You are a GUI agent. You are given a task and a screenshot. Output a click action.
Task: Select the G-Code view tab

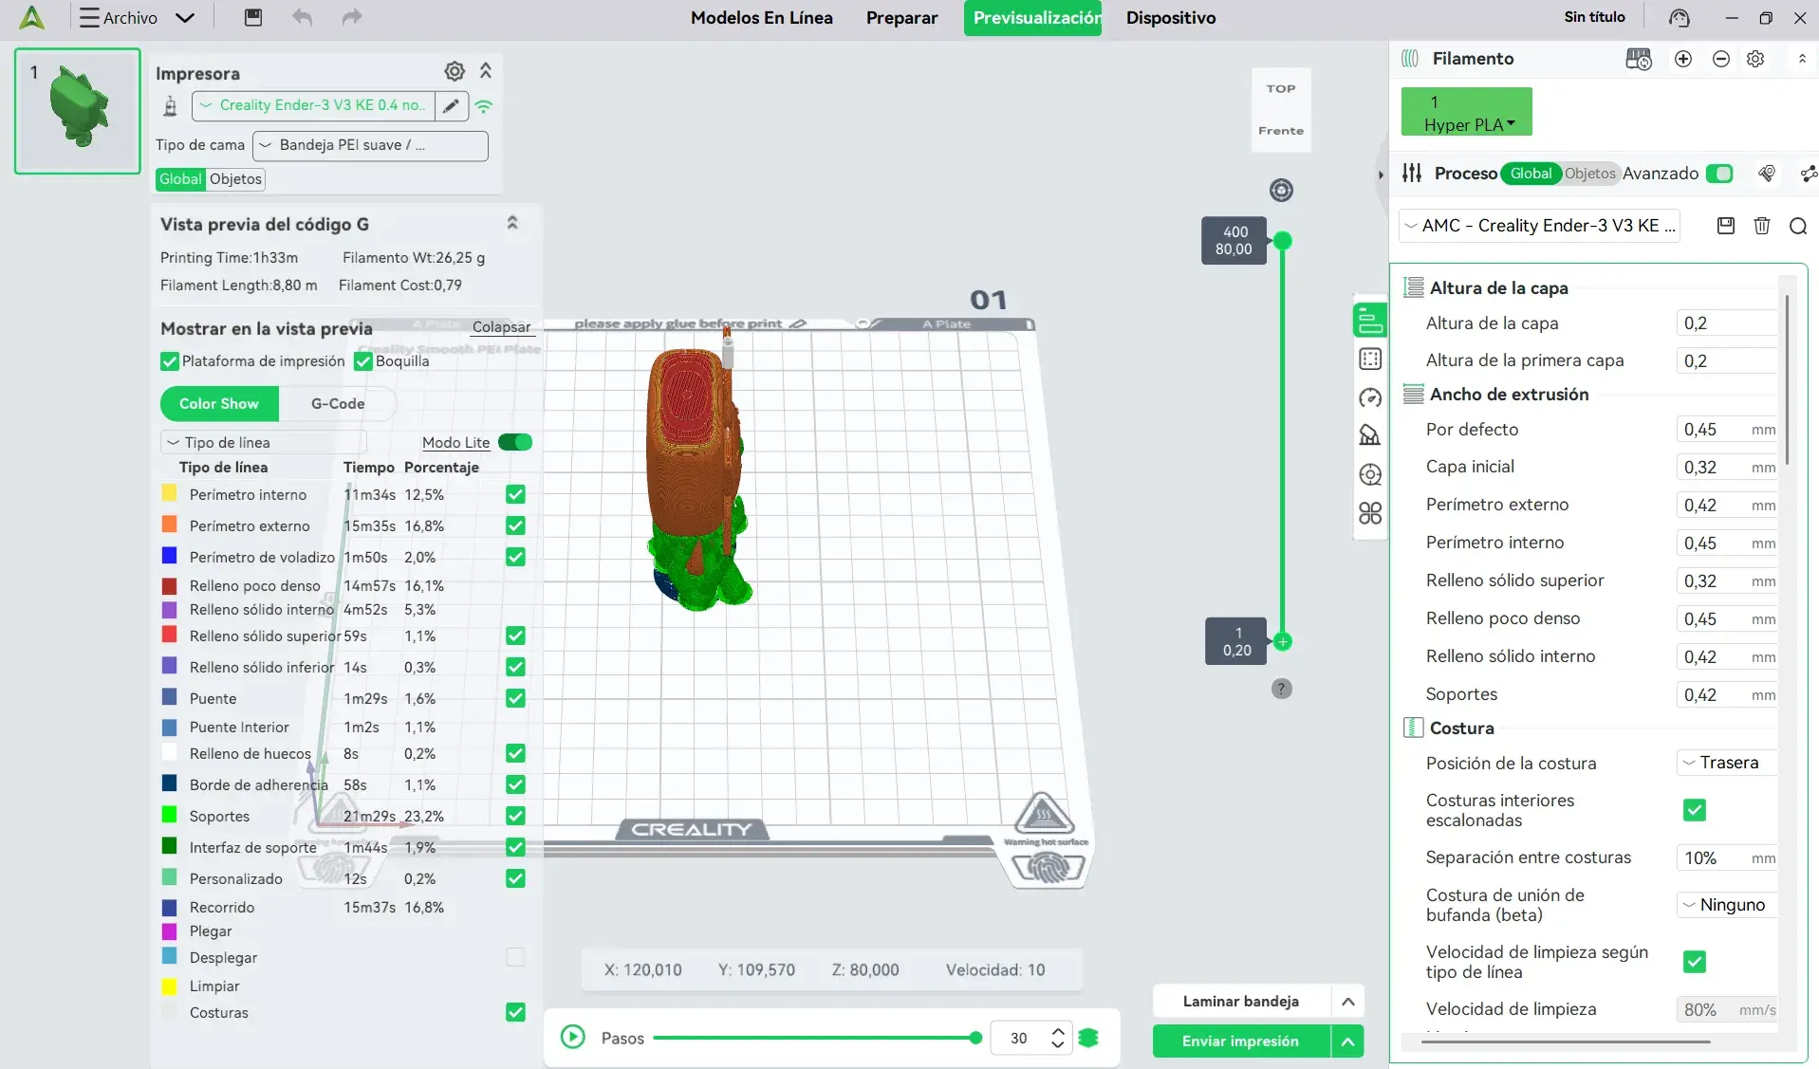tap(338, 404)
